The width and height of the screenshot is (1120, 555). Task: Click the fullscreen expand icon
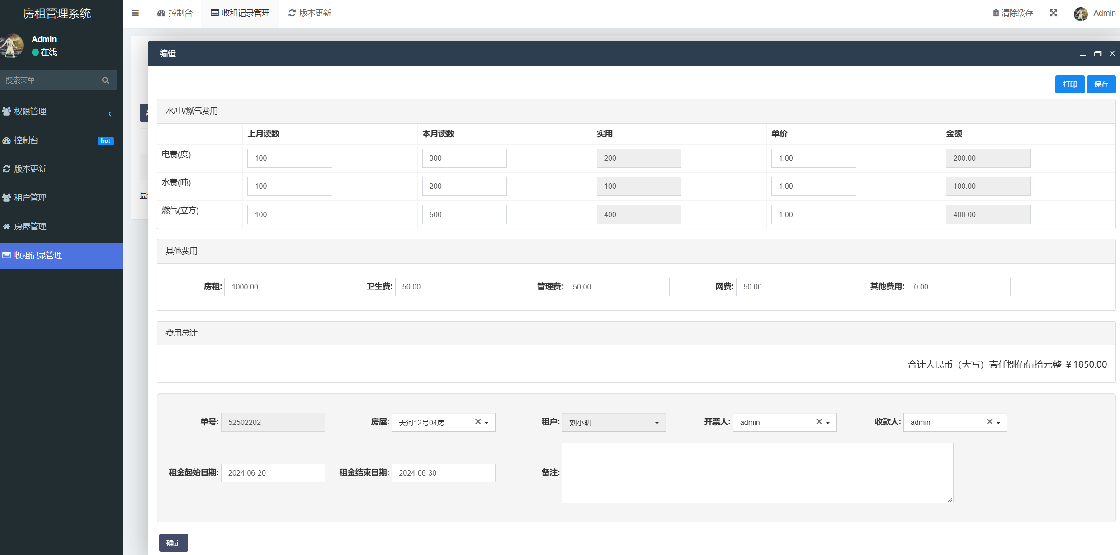coord(1053,13)
